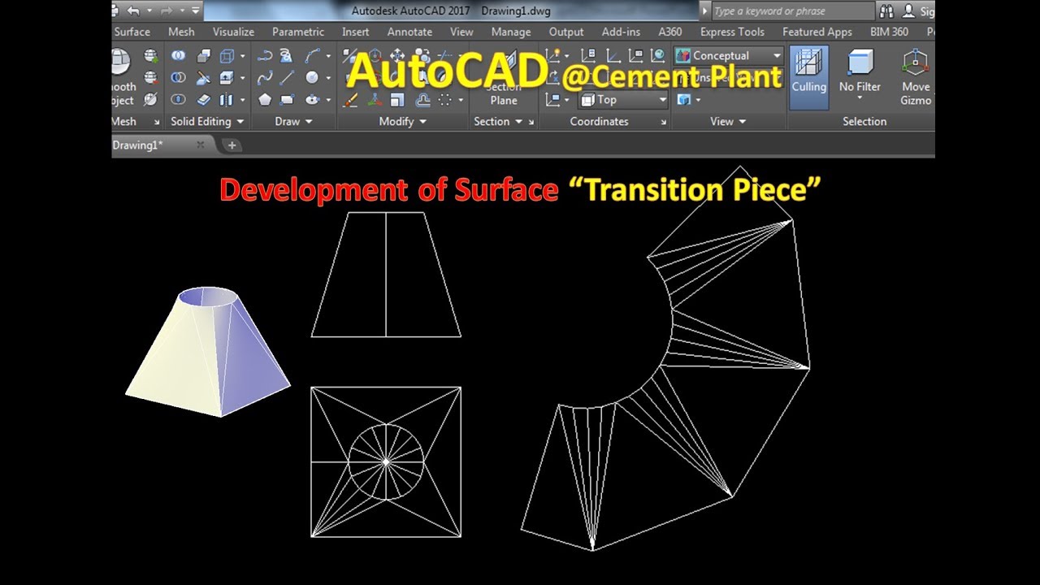Open the Undo history dropdown arrow

pos(150,11)
